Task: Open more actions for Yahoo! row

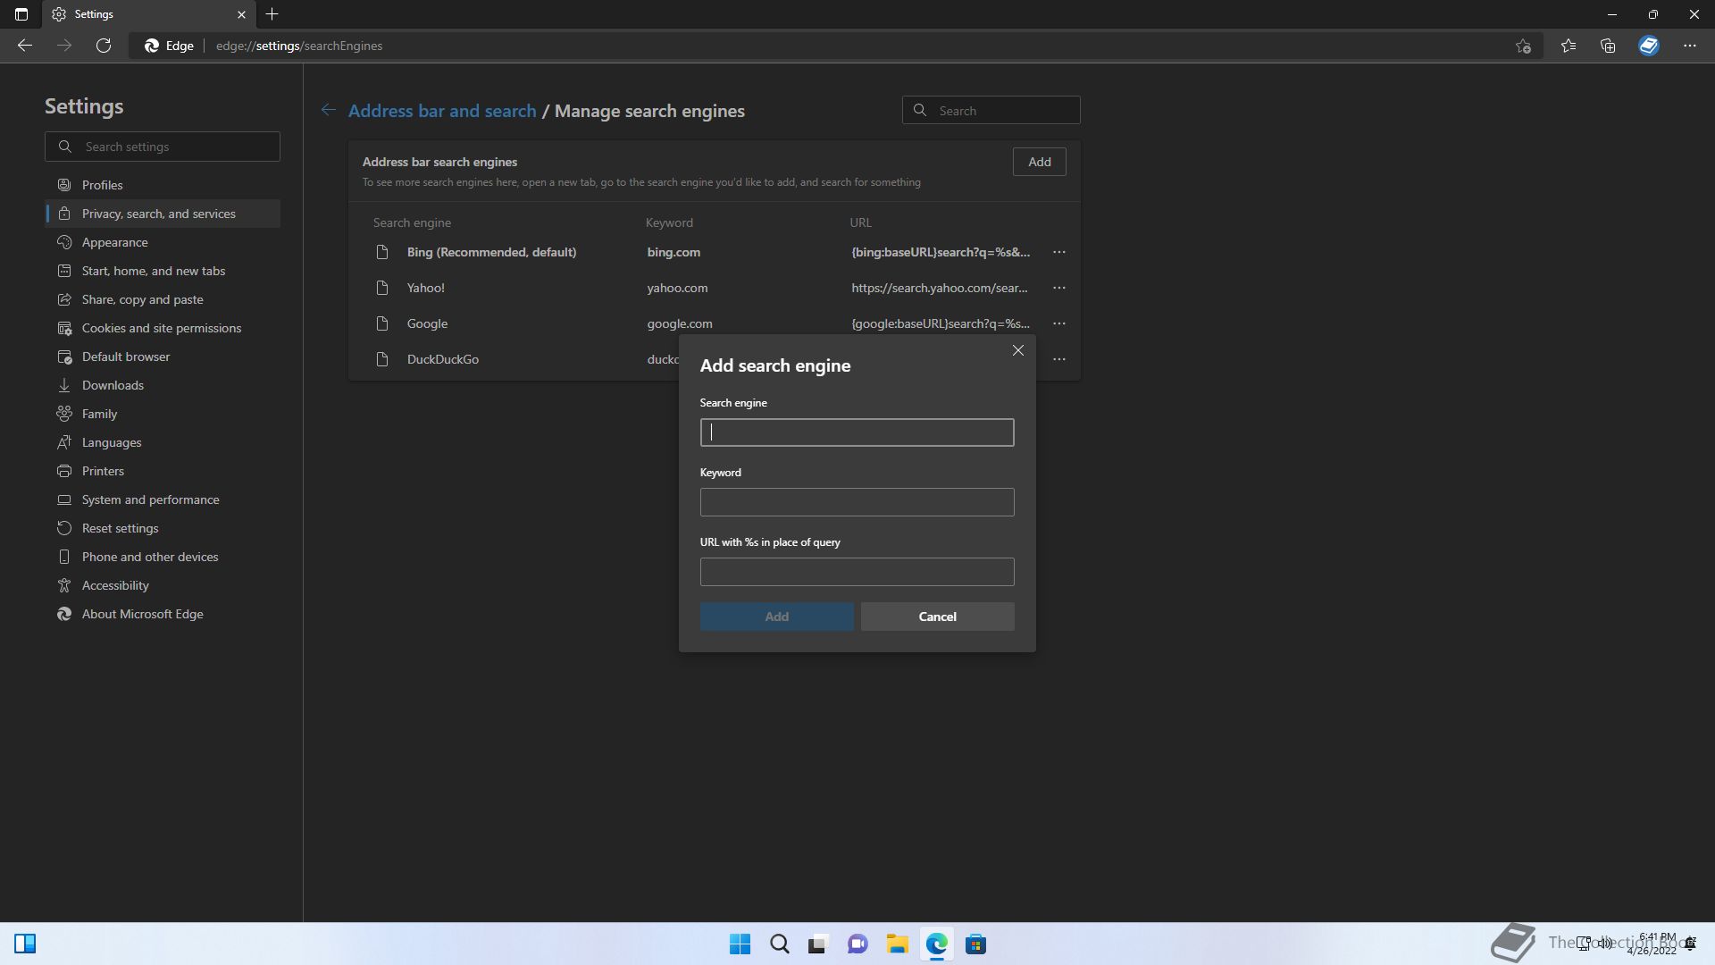Action: [1059, 288]
